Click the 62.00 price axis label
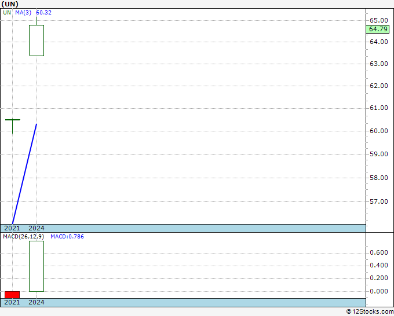The image size is (394, 316). 379,86
